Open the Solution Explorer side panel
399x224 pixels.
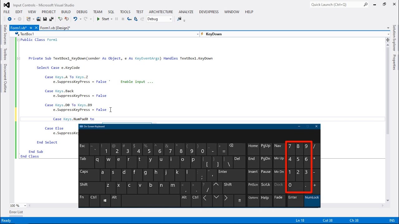click(394, 38)
